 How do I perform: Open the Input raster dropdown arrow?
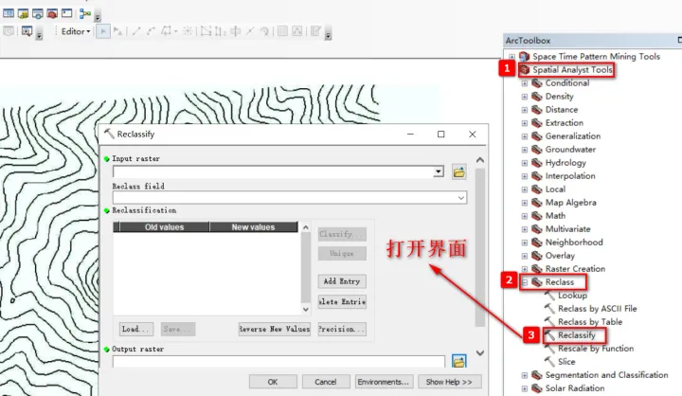439,171
